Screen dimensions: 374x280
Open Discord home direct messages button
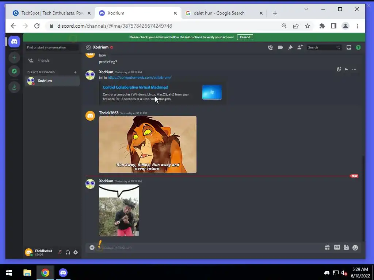(x=14, y=42)
